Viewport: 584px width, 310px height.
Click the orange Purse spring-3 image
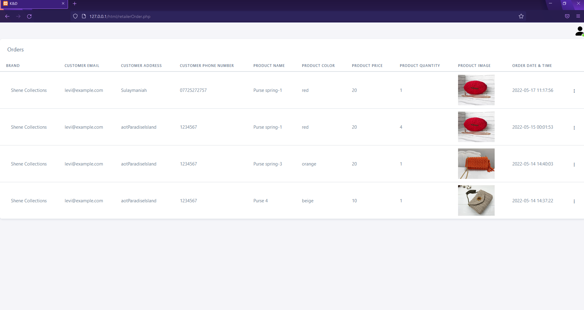pos(476,164)
